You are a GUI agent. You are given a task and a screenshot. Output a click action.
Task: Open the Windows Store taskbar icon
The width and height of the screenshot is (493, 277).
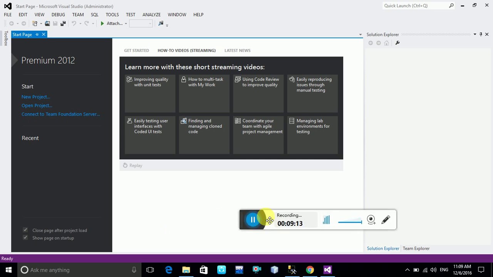coord(204,270)
